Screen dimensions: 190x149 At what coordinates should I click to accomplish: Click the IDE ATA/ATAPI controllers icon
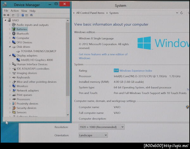pyautogui.click(x=14, y=69)
